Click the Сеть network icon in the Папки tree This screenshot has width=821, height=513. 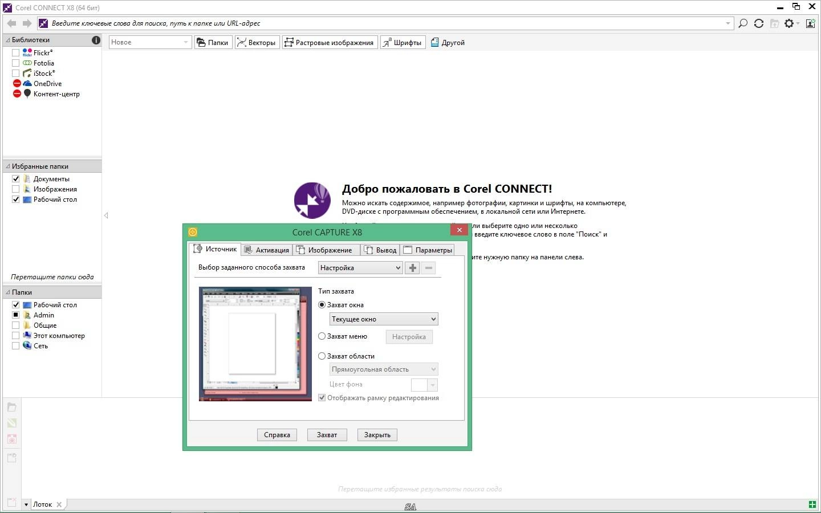(x=27, y=345)
